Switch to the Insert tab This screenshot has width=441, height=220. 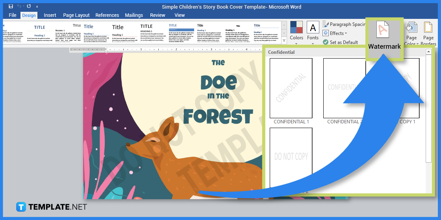pyautogui.click(x=50, y=15)
